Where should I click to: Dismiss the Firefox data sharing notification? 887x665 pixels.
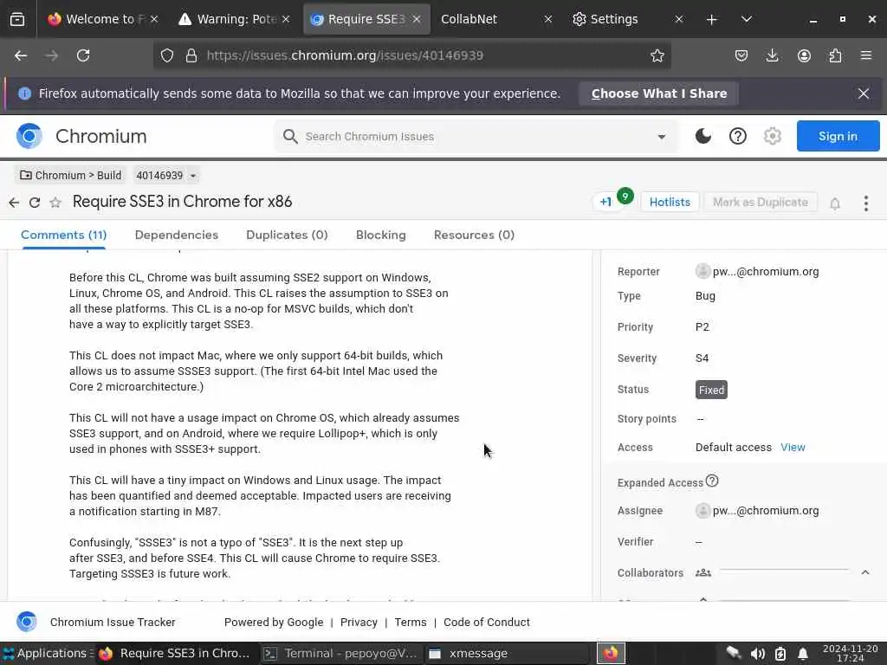864,94
